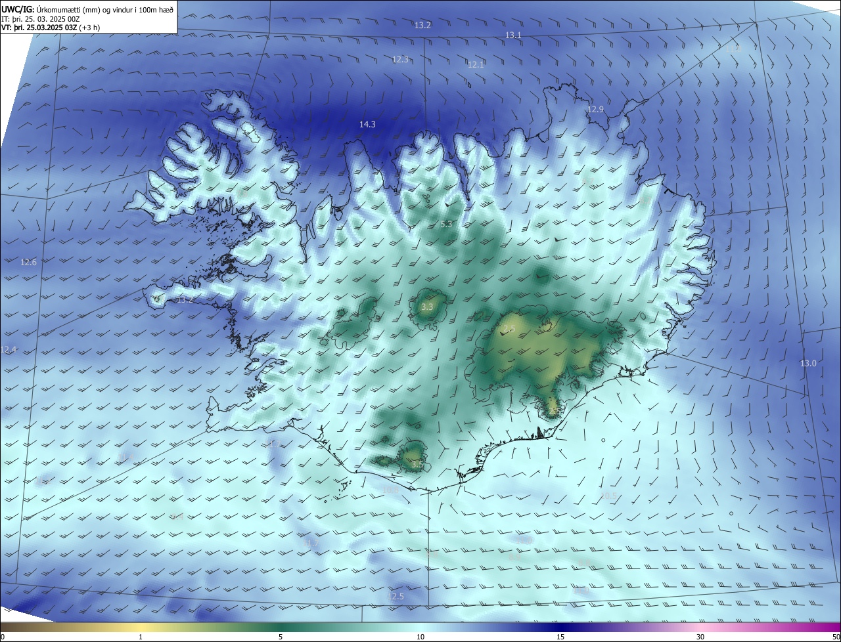Click the 10.5 value southeast of Iceland
This screenshot has width=841, height=642.
(609, 496)
